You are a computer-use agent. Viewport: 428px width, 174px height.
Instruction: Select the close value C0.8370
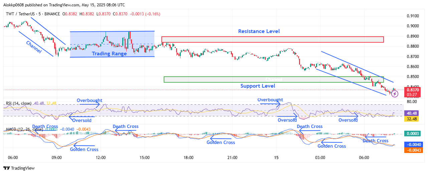pos(121,14)
